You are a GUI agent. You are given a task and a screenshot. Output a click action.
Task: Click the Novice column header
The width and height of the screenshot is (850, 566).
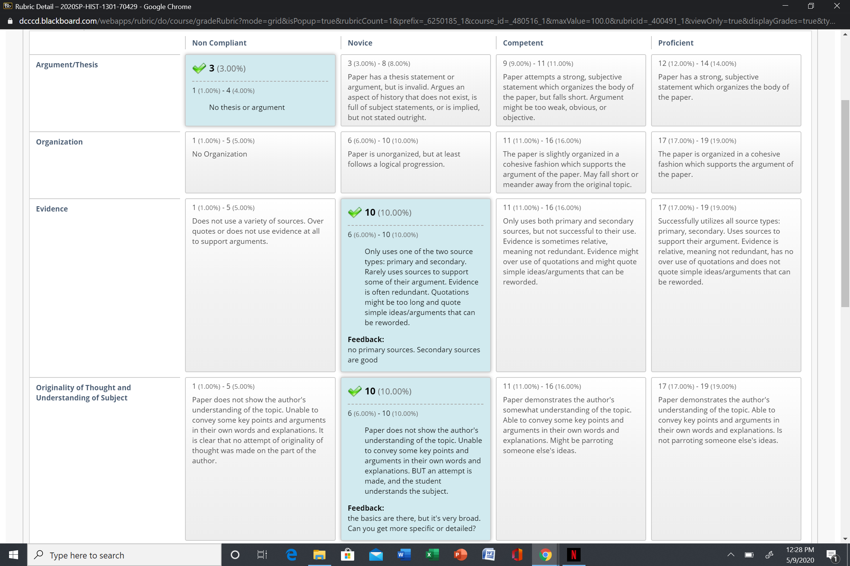click(360, 43)
